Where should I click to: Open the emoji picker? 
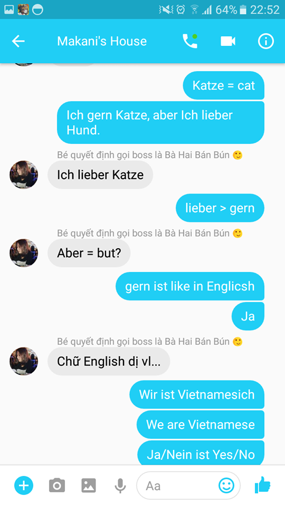[226, 485]
